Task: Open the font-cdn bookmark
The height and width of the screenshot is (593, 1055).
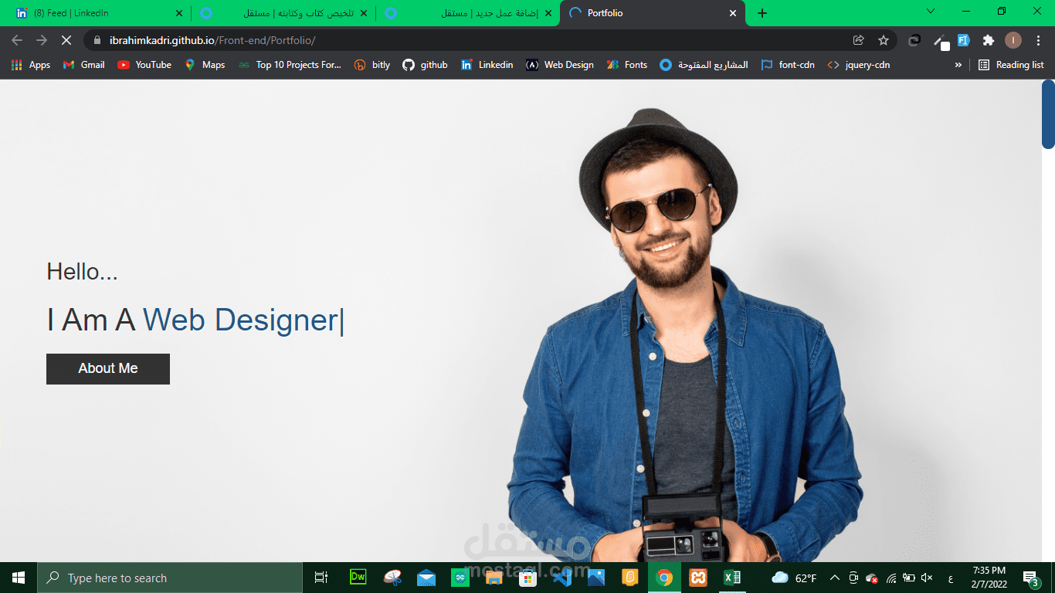Action: point(788,65)
